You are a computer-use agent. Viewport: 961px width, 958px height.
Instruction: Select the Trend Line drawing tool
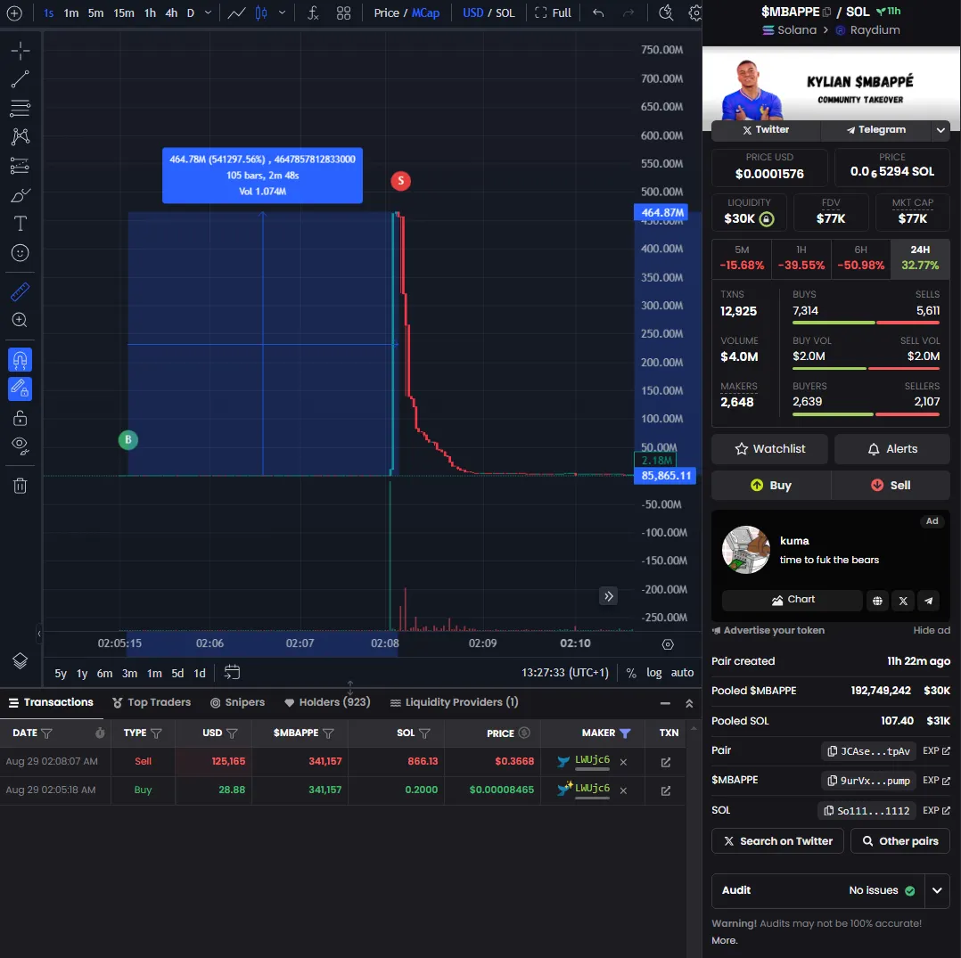[x=20, y=79]
